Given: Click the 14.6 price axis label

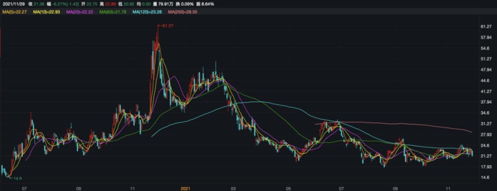Looking at the screenshot, I should [485, 178].
